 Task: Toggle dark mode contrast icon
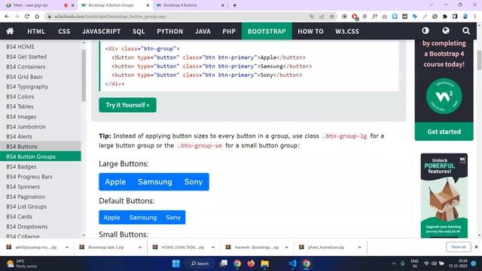[x=426, y=31]
